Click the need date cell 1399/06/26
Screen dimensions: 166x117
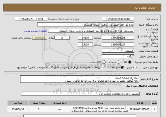[x=18, y=109]
